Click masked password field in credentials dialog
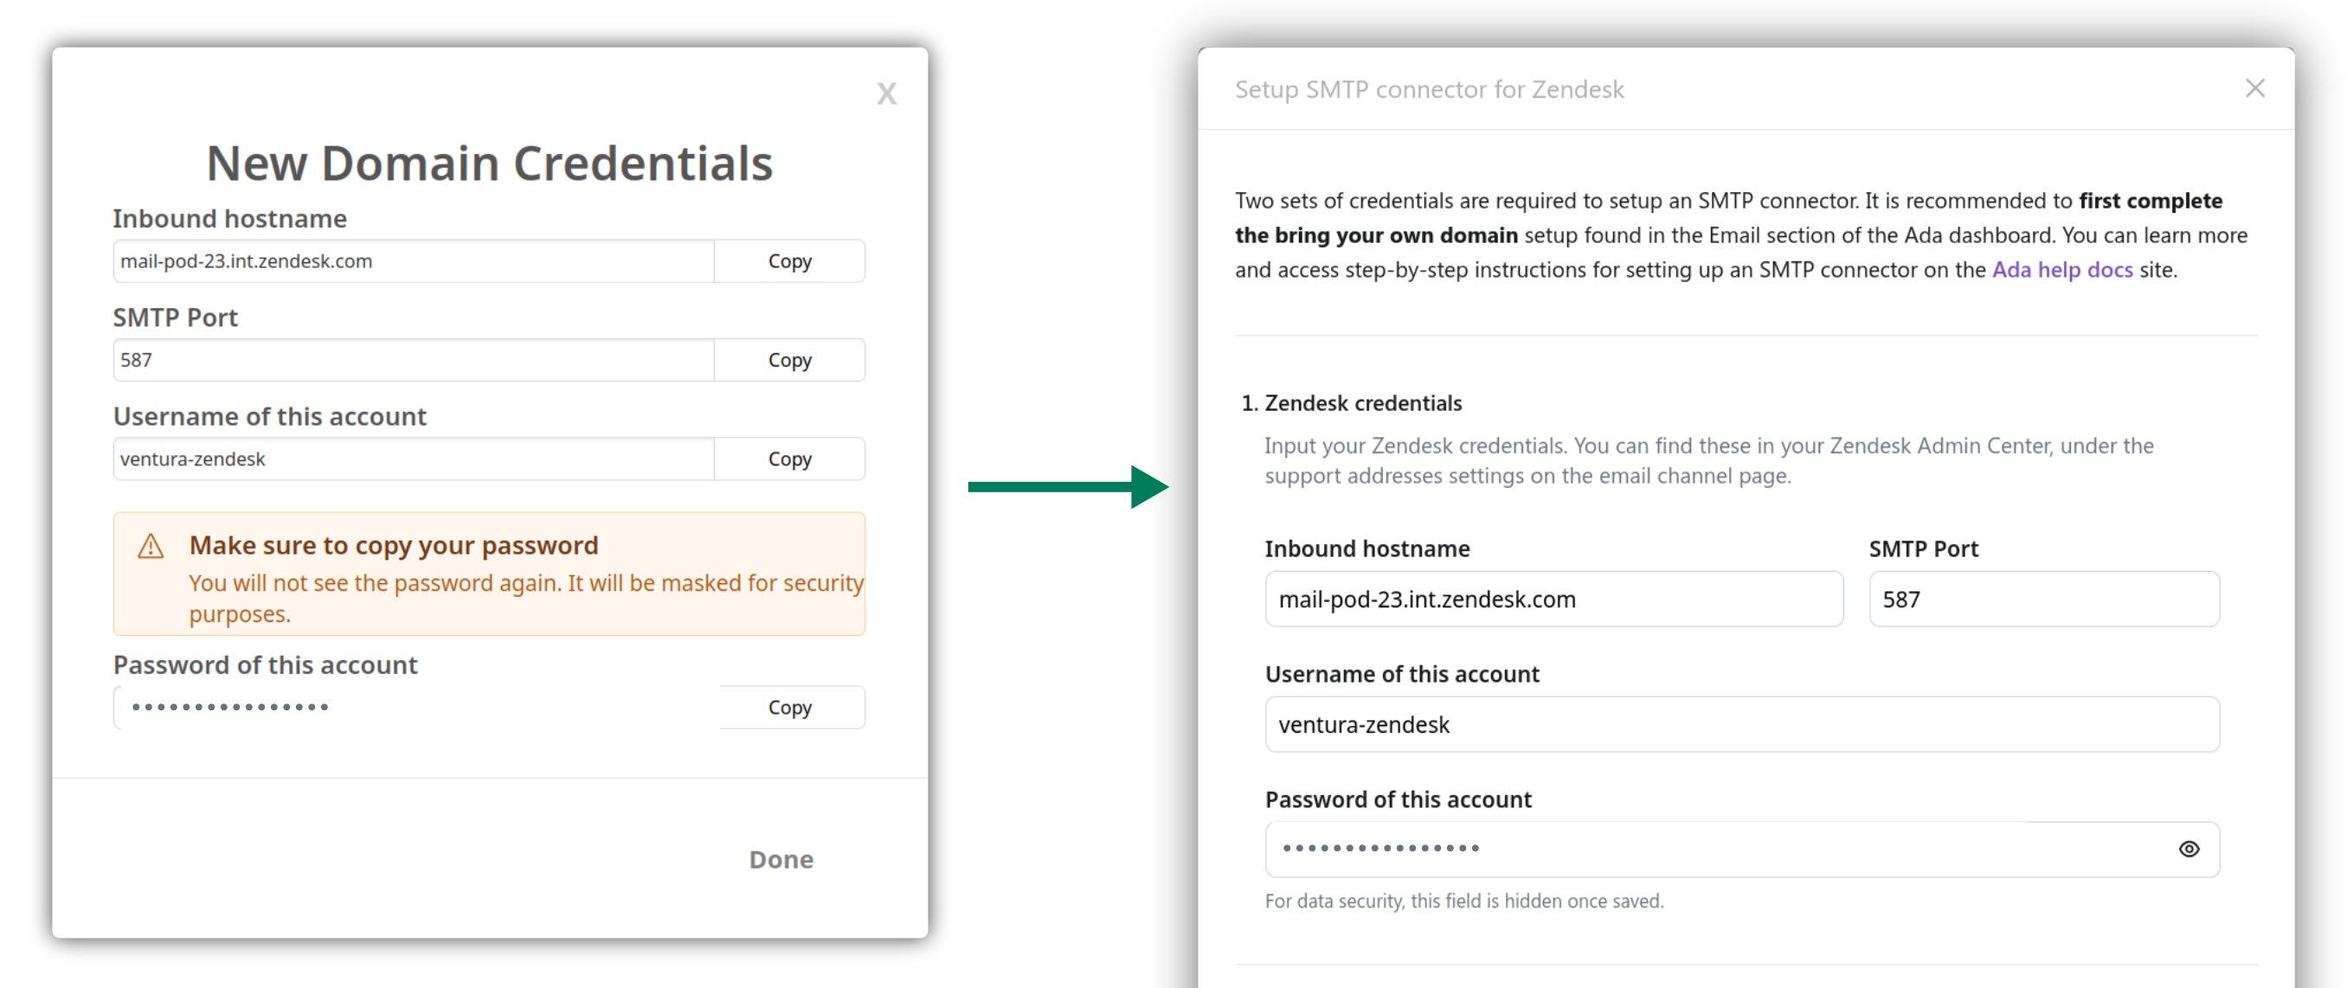 click(416, 708)
